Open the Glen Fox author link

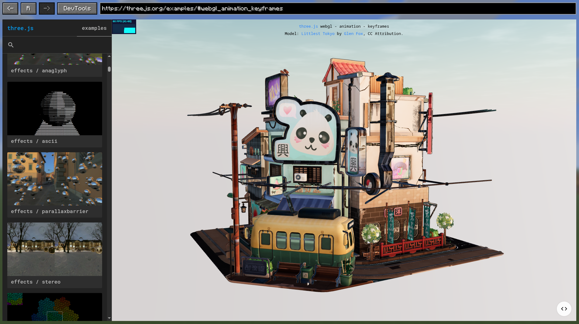point(353,34)
